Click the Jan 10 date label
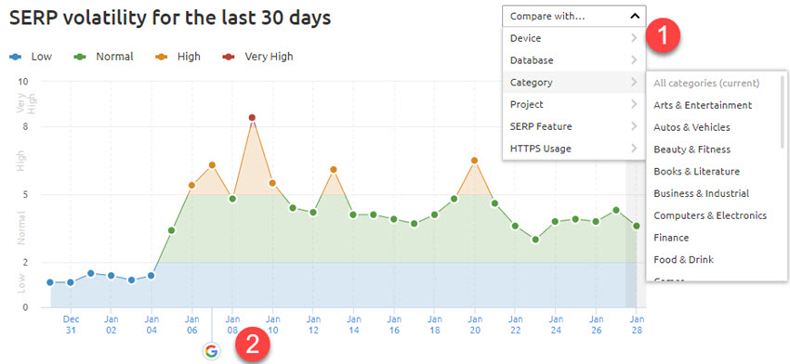 pos(272,325)
